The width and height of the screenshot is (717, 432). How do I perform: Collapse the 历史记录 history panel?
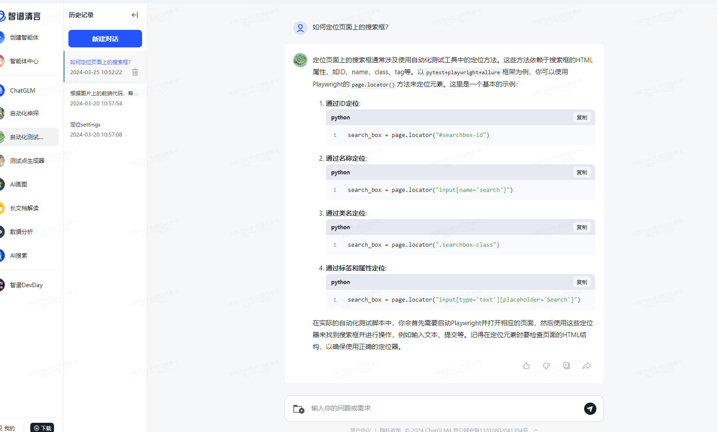click(x=135, y=15)
